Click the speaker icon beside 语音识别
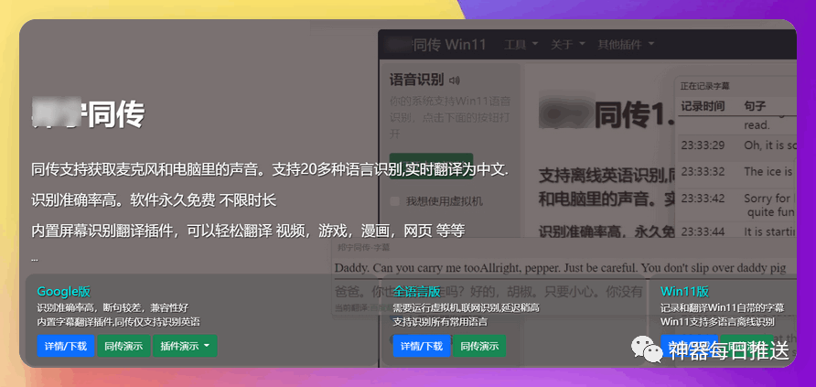Screen dimensions: 816x387 coord(455,81)
